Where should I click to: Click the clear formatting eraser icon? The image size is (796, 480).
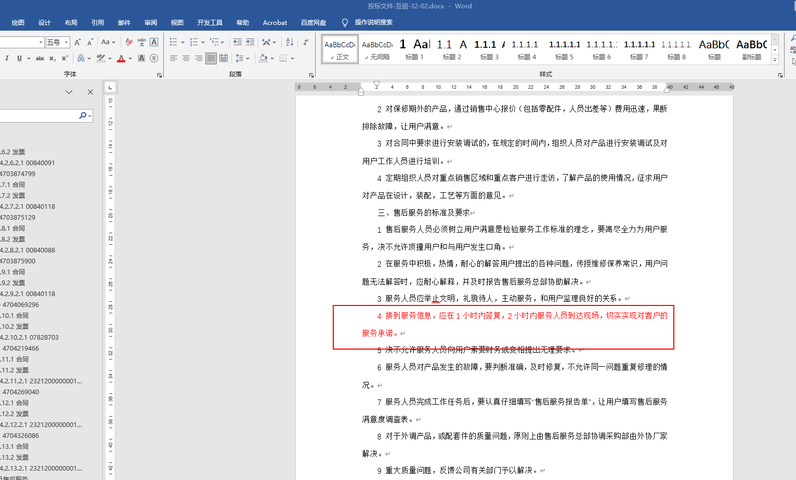pyautogui.click(x=129, y=42)
